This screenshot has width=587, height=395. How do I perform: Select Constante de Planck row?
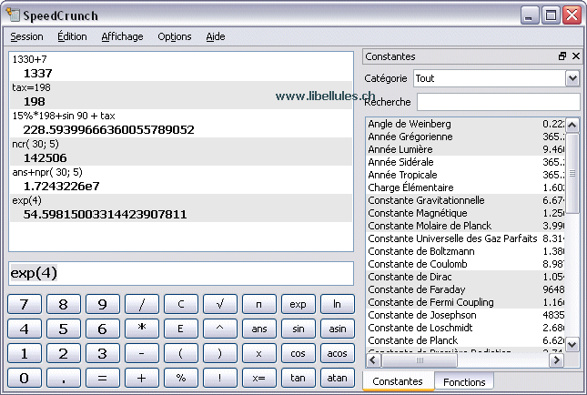[465, 340]
